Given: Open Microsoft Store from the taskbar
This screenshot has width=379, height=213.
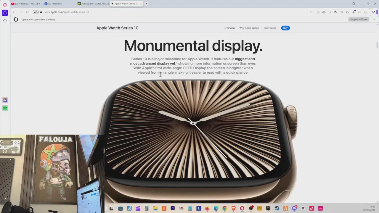Looking at the screenshot, I should [121, 208].
